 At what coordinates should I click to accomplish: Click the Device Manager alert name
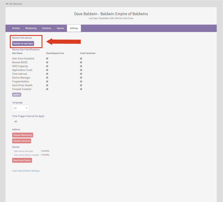coord(21,78)
